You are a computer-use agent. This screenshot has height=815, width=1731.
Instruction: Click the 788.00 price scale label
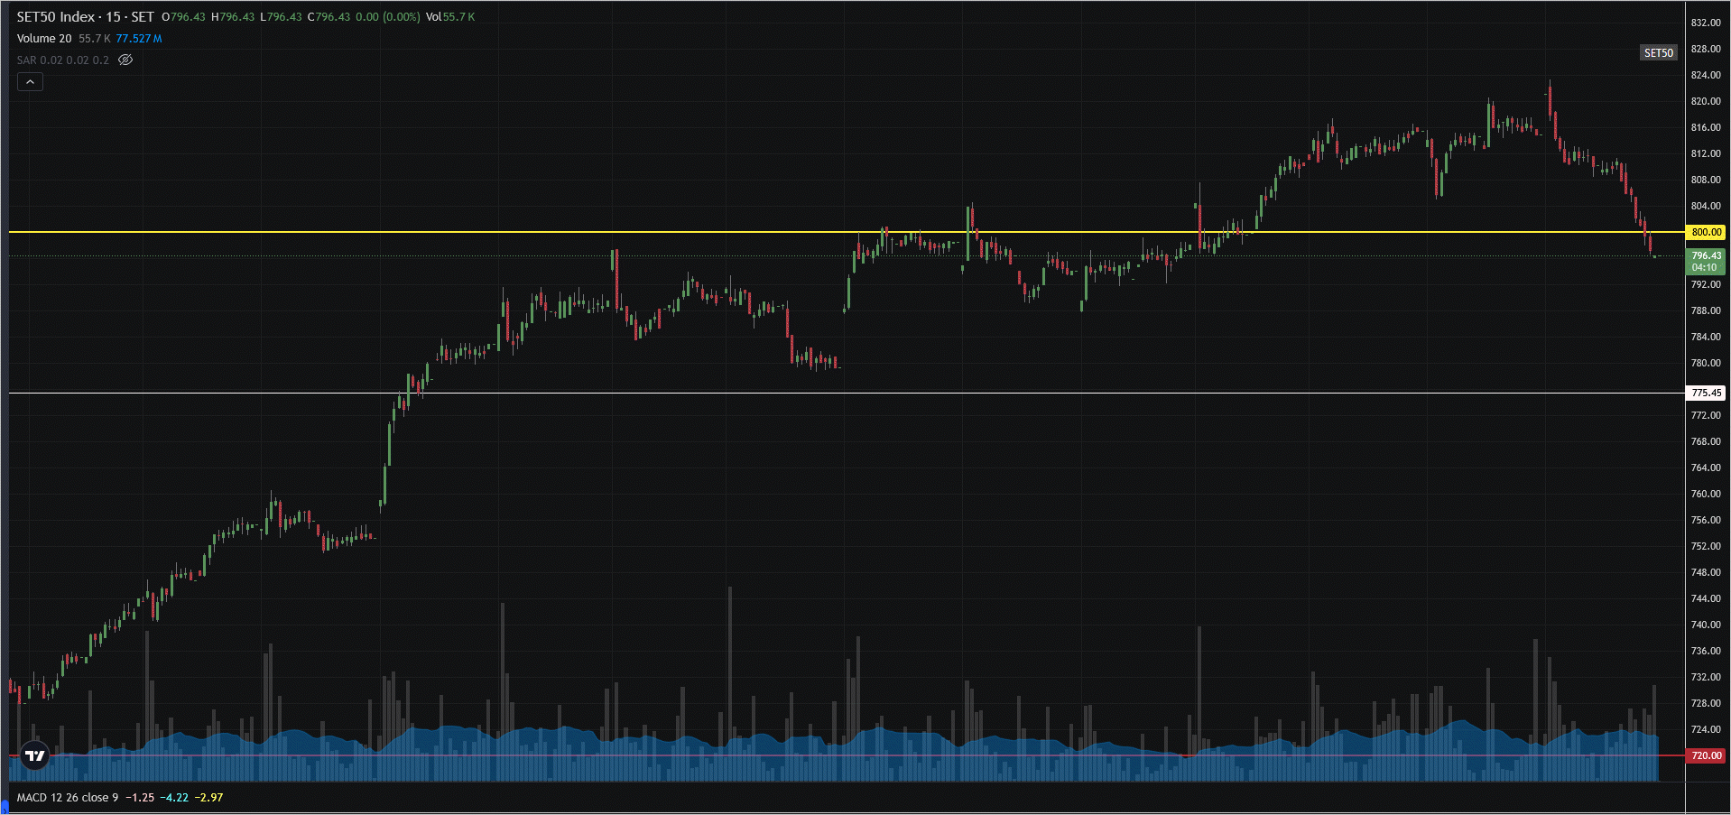pos(1706,310)
